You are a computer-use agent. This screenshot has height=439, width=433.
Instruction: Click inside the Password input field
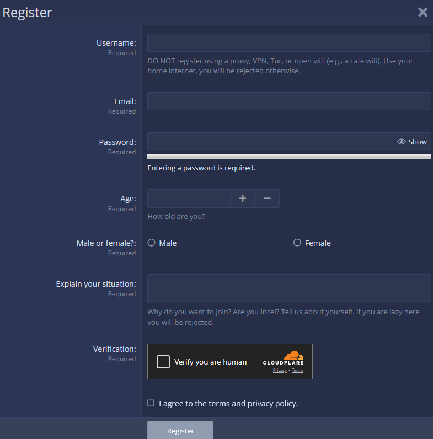(269, 142)
